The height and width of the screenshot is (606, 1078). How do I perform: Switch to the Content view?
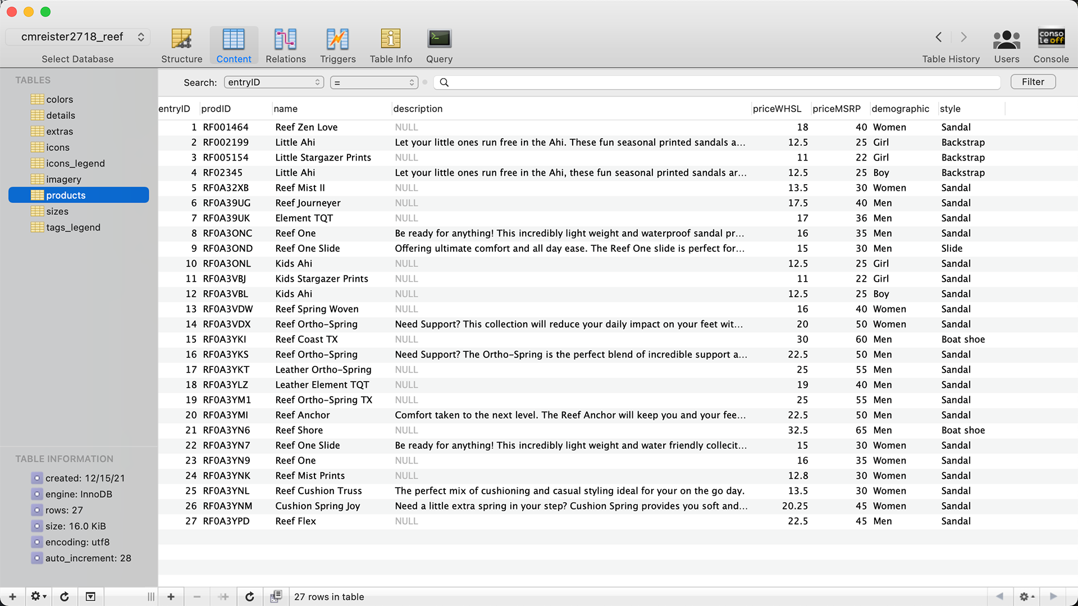[x=234, y=45]
